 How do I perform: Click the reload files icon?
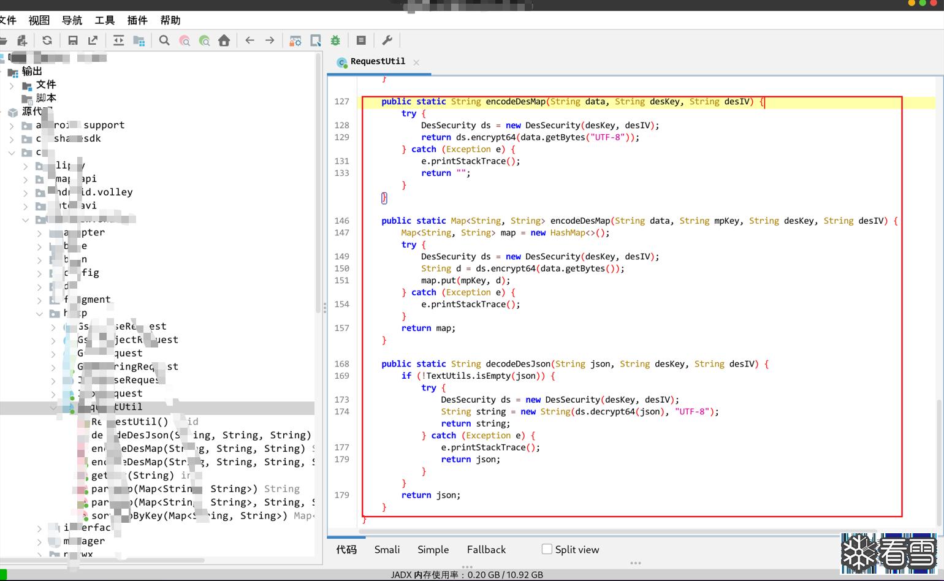(x=47, y=40)
